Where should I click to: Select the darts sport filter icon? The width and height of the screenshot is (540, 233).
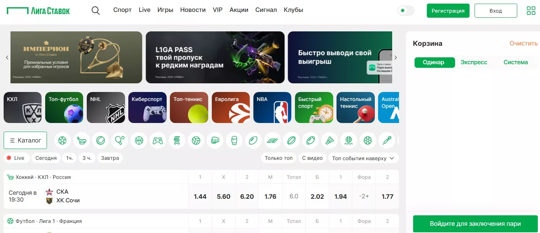387,140
